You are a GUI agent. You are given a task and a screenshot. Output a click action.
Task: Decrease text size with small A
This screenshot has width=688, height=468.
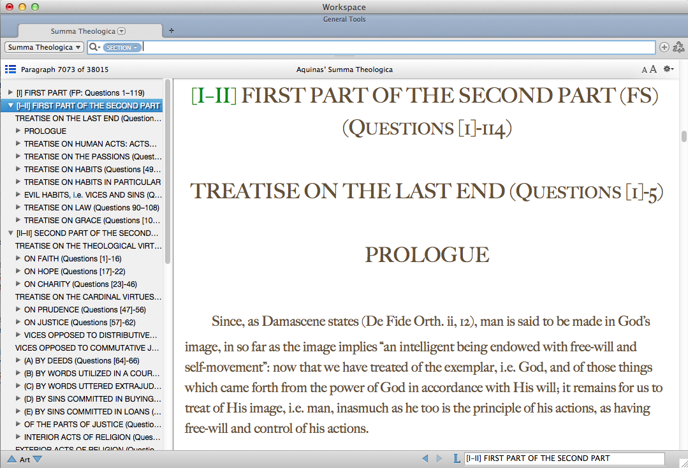[x=644, y=69]
